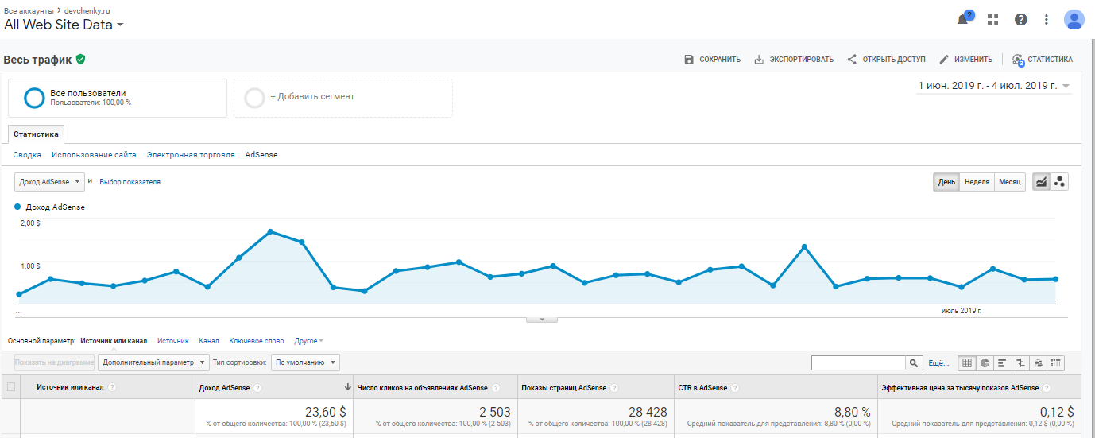The height and width of the screenshot is (438, 1095).
Task: Focus the table search input field
Action: click(859, 362)
